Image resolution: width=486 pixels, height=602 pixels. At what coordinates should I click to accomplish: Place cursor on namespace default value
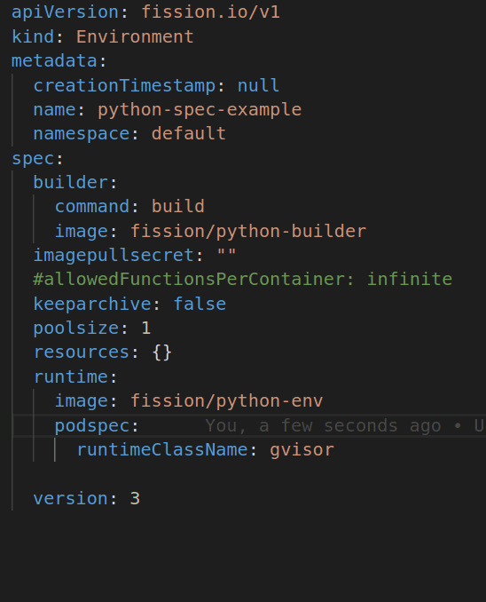coord(189,133)
